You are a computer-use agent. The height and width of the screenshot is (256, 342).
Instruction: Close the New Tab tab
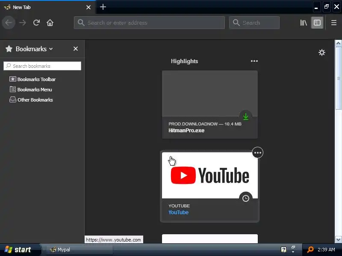click(88, 7)
